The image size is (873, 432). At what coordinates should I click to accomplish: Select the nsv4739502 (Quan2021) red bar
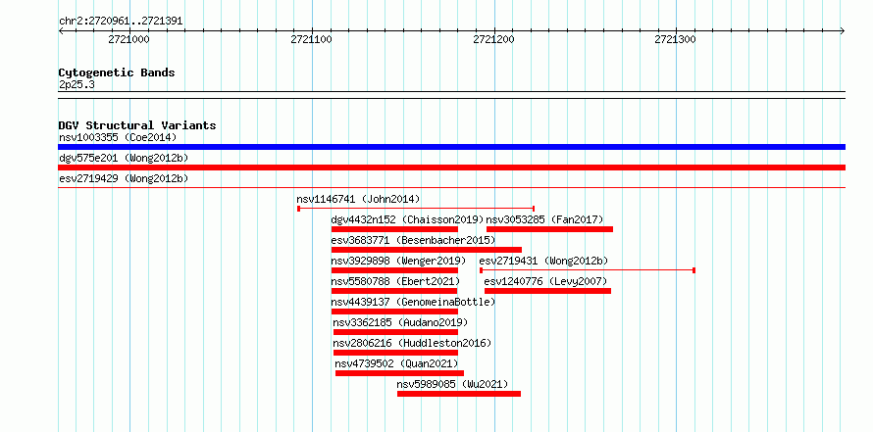400,373
